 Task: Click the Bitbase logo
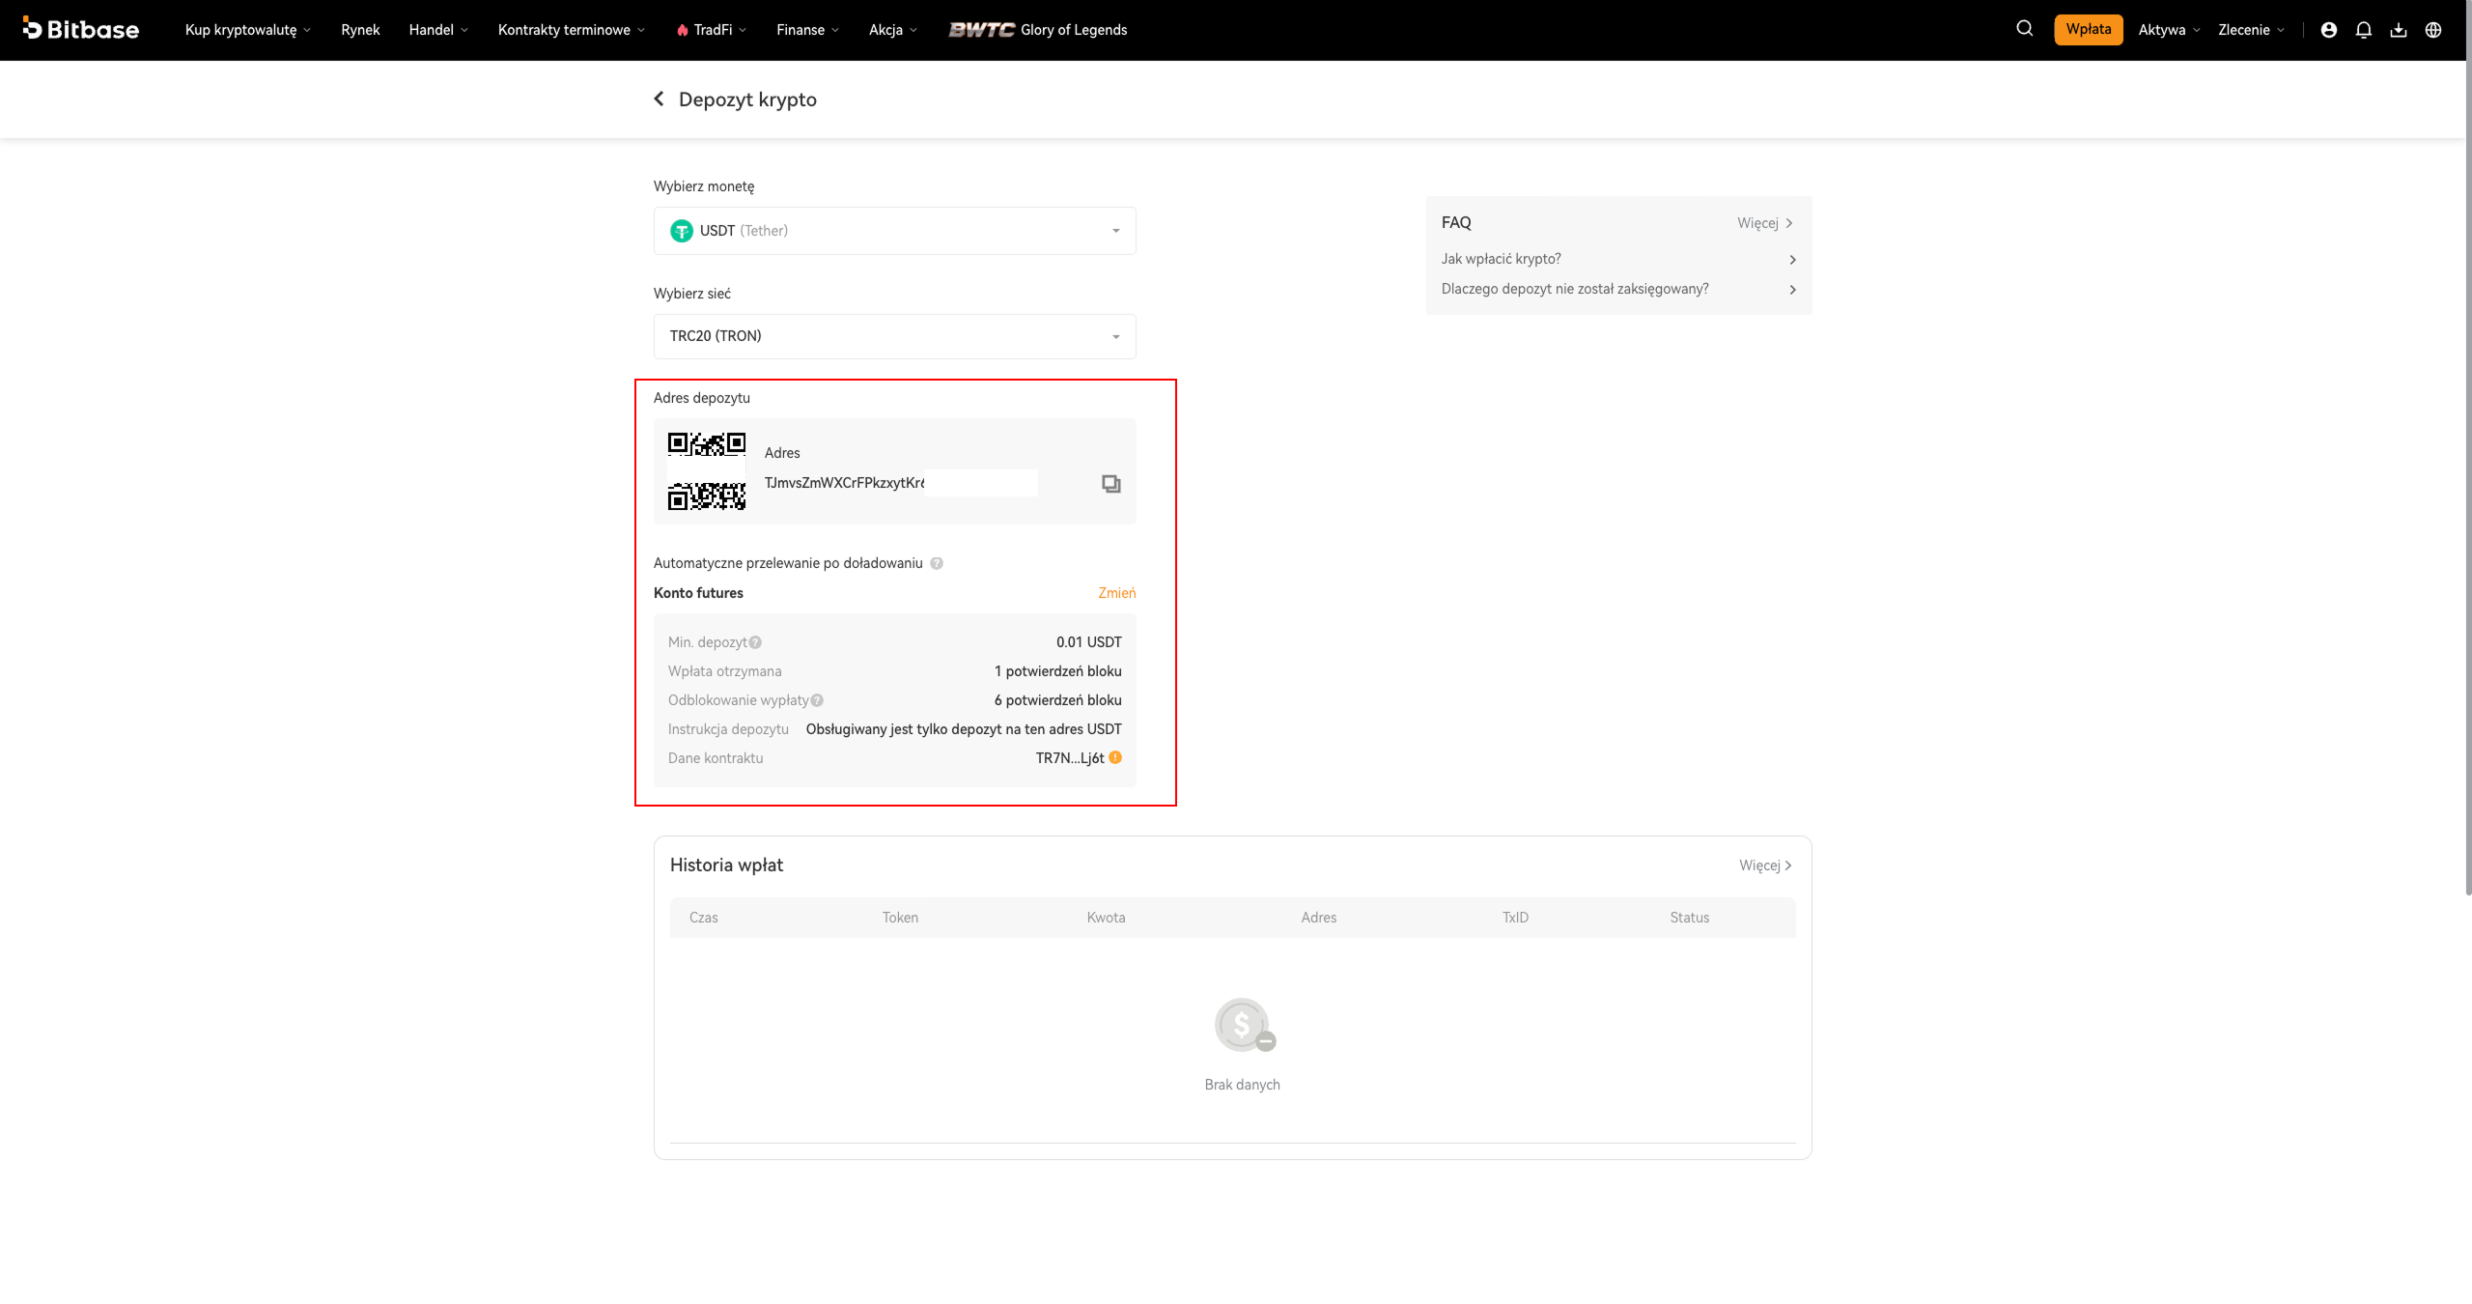(81, 29)
